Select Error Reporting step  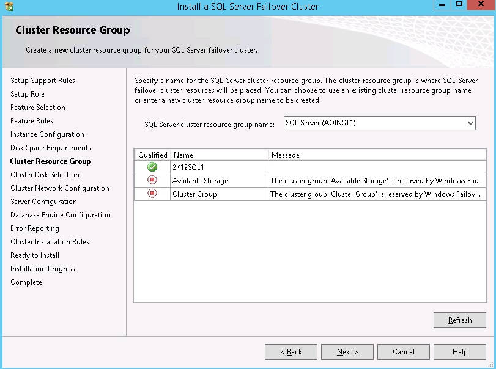tap(35, 228)
